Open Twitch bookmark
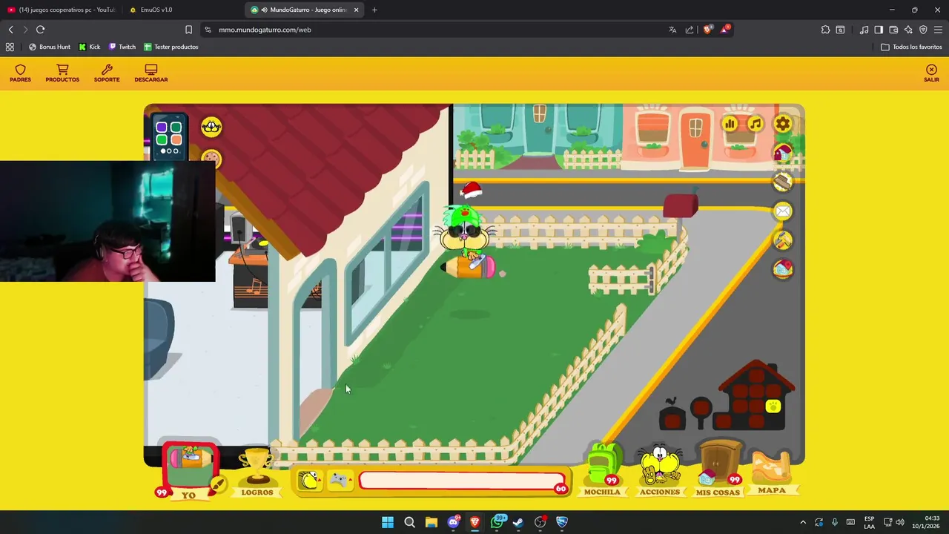Screen dimensions: 949x534 click(122, 47)
